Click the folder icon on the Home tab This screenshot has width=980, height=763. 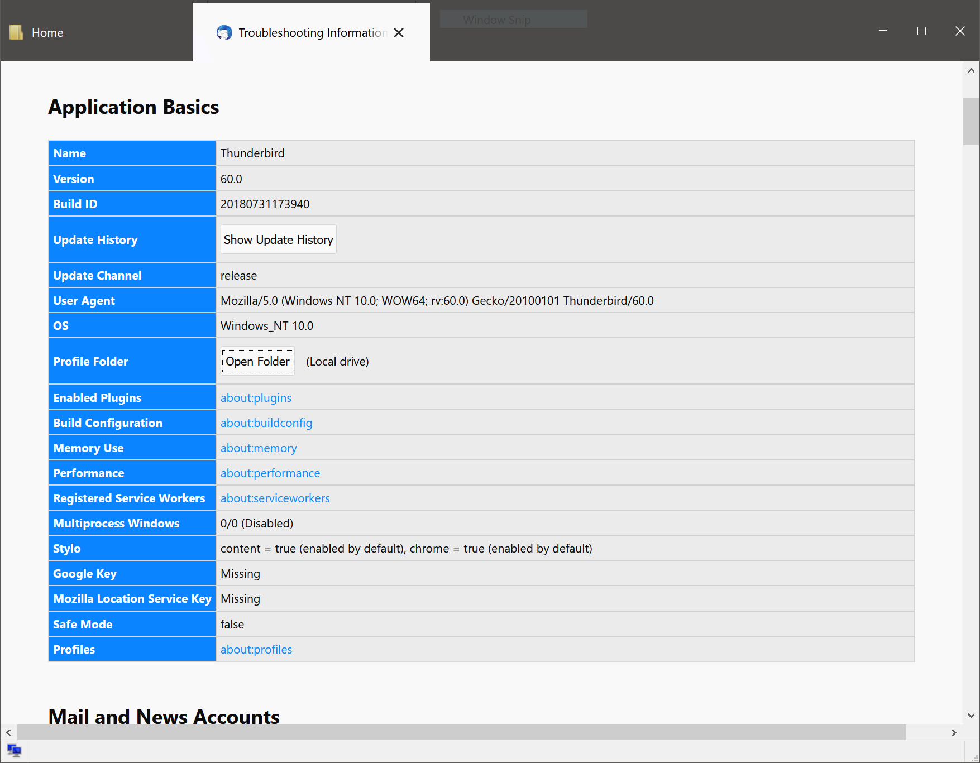pyautogui.click(x=16, y=32)
